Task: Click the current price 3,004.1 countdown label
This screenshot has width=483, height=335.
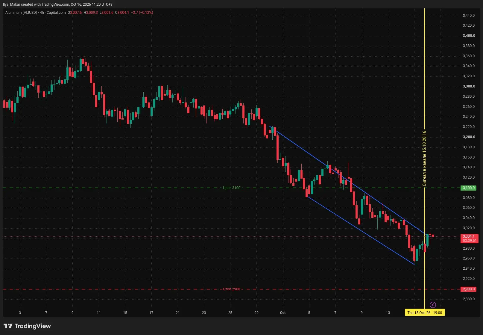Action: point(470,239)
